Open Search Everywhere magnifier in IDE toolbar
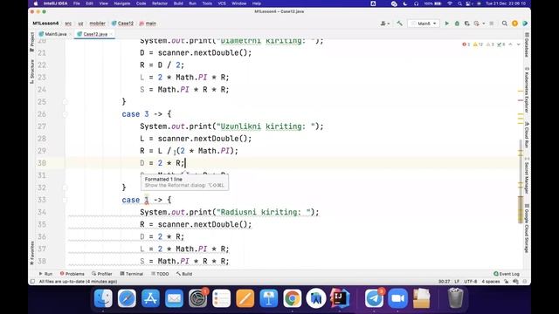 coord(505,24)
